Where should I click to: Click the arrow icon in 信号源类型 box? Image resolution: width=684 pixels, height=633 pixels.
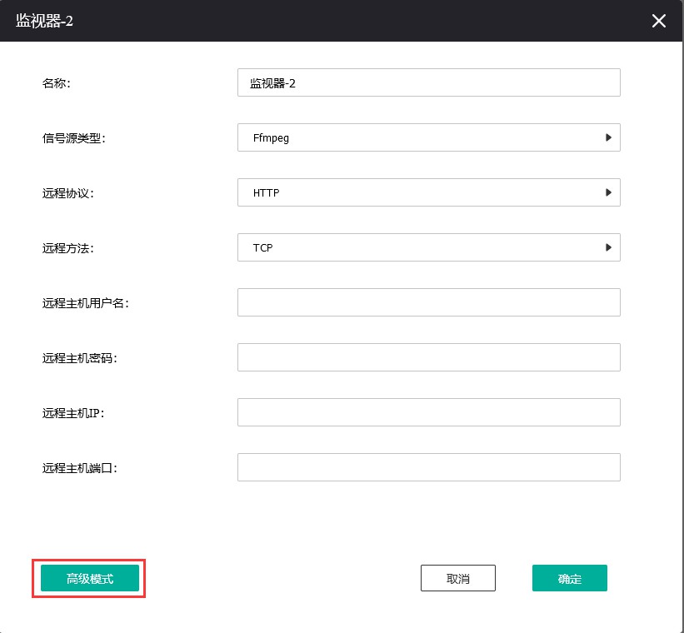(x=608, y=138)
